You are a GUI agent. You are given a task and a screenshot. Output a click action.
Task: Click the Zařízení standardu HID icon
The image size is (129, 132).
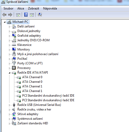14,123
